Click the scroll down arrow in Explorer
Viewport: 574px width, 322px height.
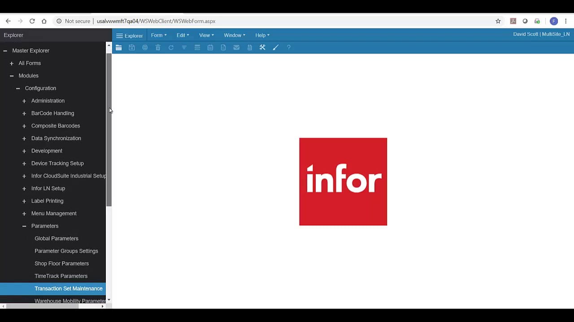(x=109, y=300)
